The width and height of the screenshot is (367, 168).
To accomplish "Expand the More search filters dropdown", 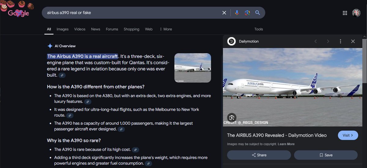I will click(166, 29).
